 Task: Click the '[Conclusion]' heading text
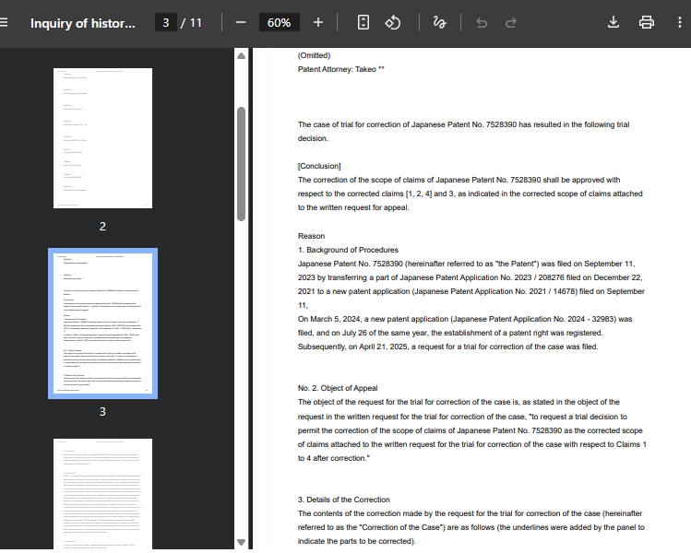(x=319, y=166)
